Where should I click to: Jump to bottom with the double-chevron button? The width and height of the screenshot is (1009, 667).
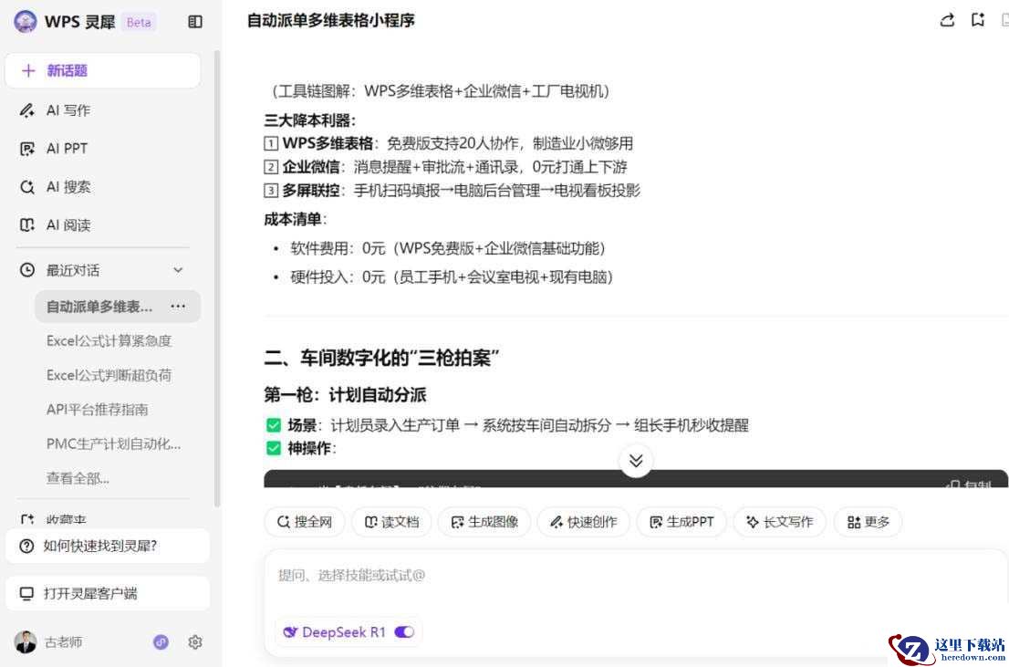tap(636, 461)
